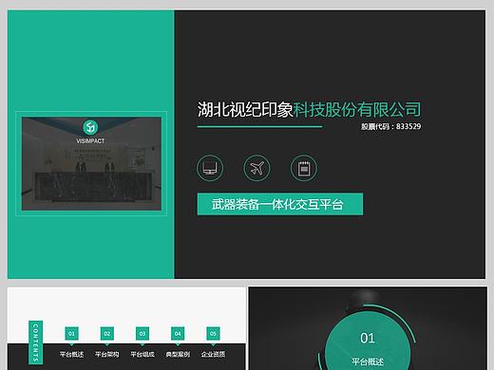
Task: Select the 04 contents marker
Action: [x=178, y=334]
